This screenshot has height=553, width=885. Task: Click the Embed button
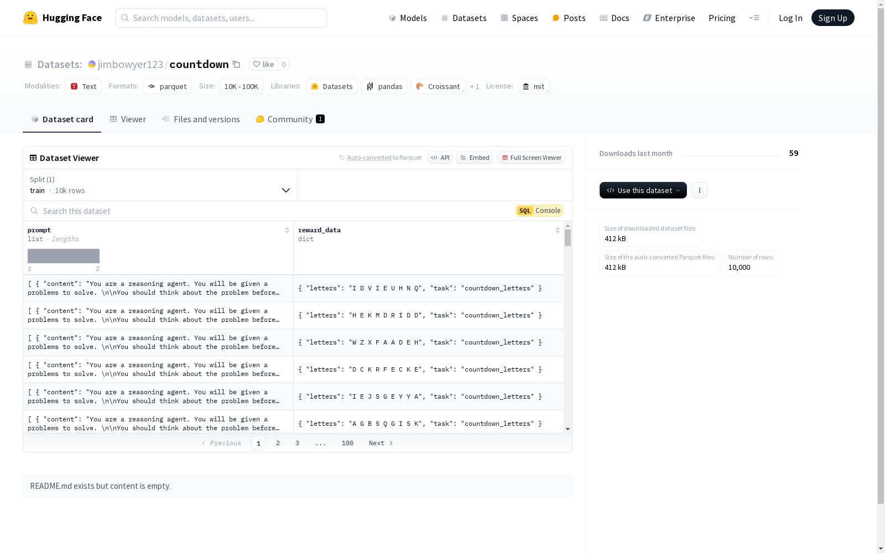(x=475, y=158)
